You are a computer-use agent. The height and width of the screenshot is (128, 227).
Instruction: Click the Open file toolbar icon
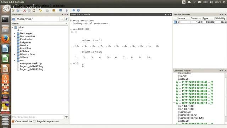(x=18, y=10)
